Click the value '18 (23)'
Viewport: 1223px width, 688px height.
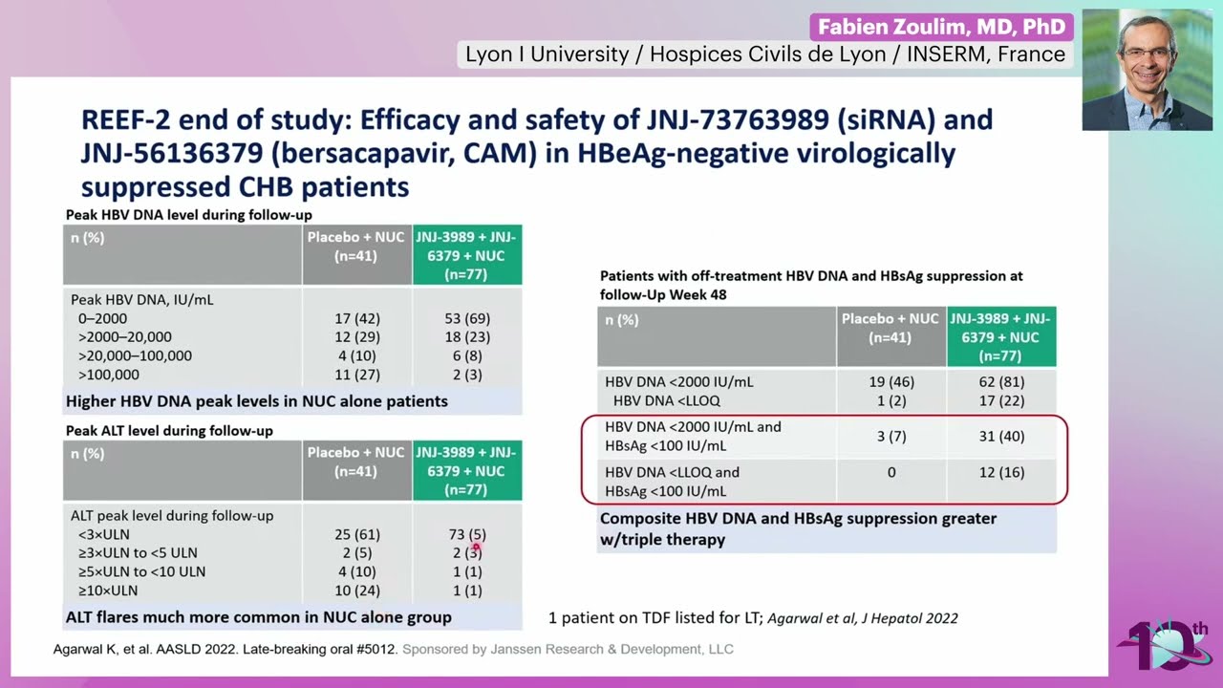pyautogui.click(x=466, y=337)
